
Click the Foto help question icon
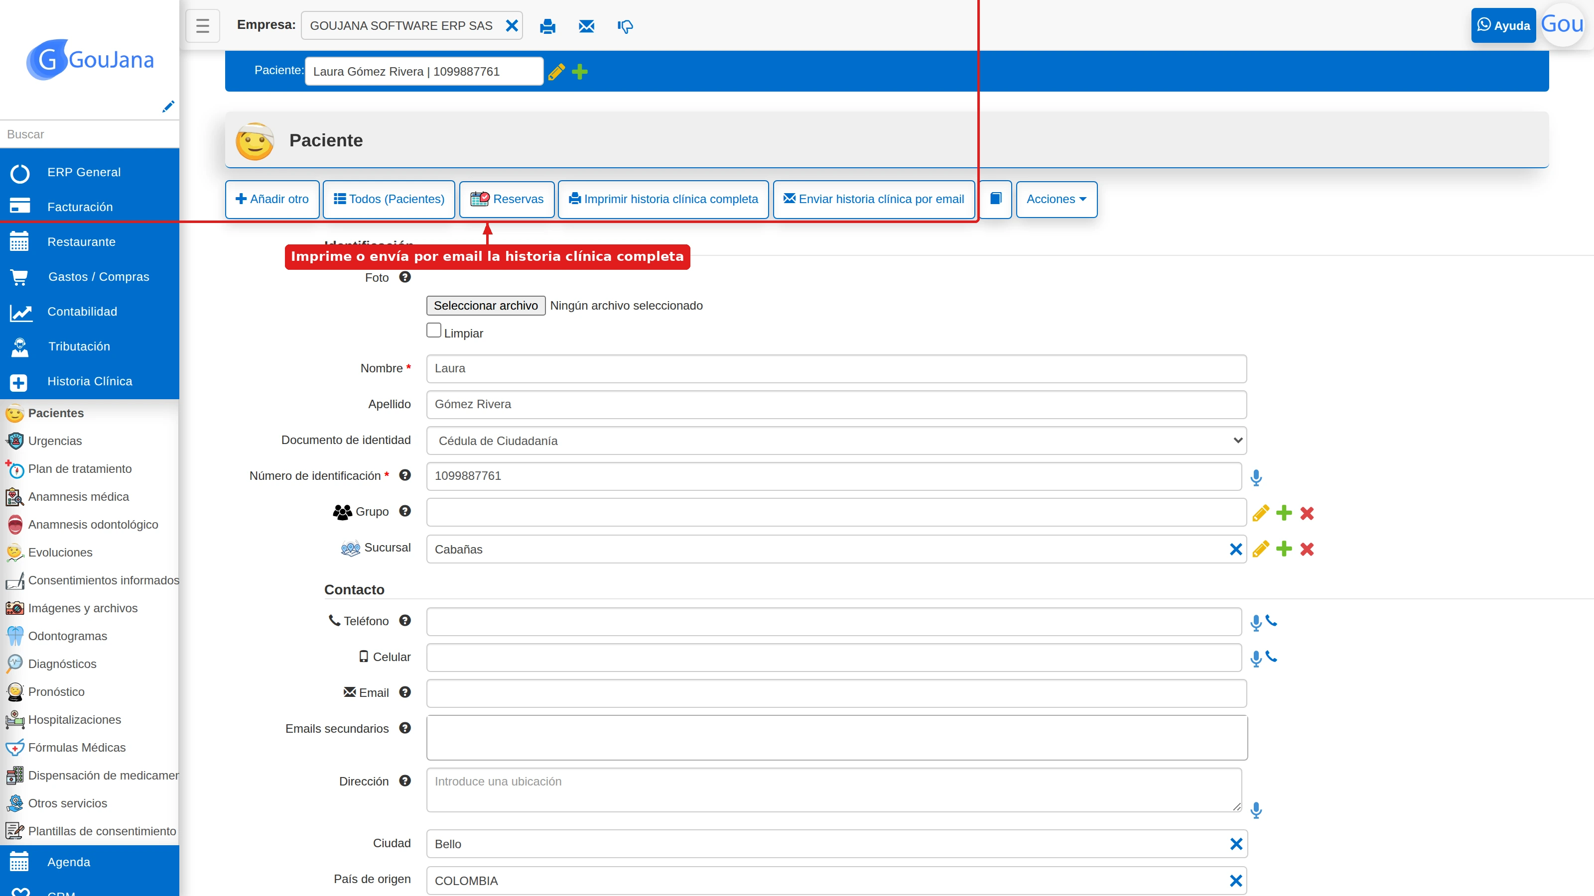click(x=404, y=277)
